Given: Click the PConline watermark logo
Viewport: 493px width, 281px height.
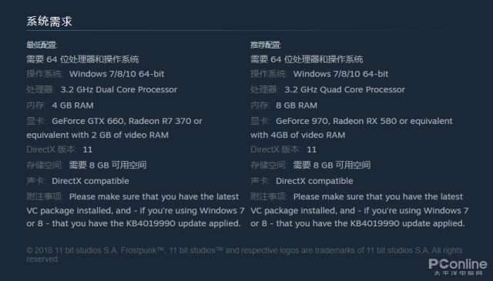Looking at the screenshot, I should coord(458,267).
